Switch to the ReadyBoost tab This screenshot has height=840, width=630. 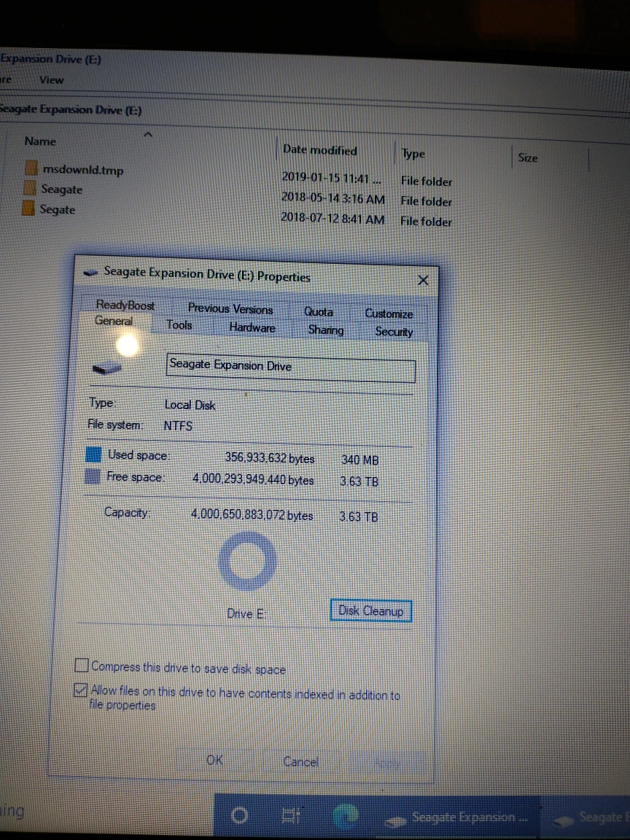pos(125,306)
